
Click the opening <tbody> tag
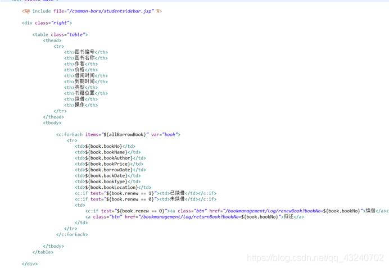[x=52, y=122]
